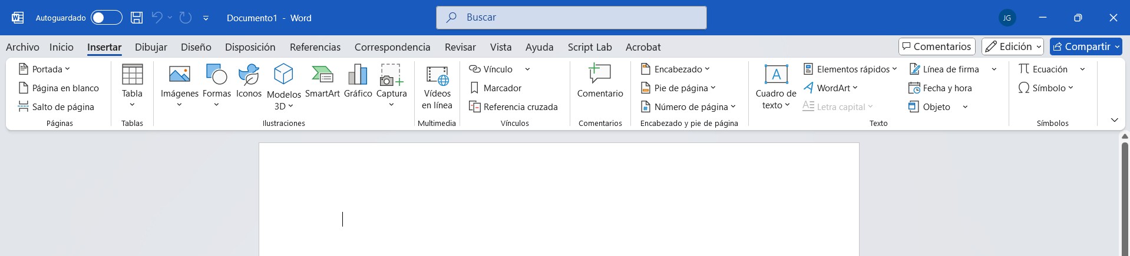The height and width of the screenshot is (256, 1130).
Task: Click the Buscar search field
Action: pyautogui.click(x=571, y=18)
